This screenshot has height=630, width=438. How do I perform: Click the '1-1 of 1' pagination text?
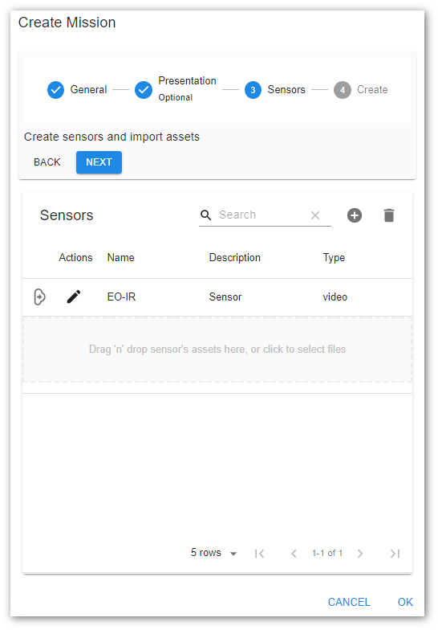pyautogui.click(x=327, y=553)
